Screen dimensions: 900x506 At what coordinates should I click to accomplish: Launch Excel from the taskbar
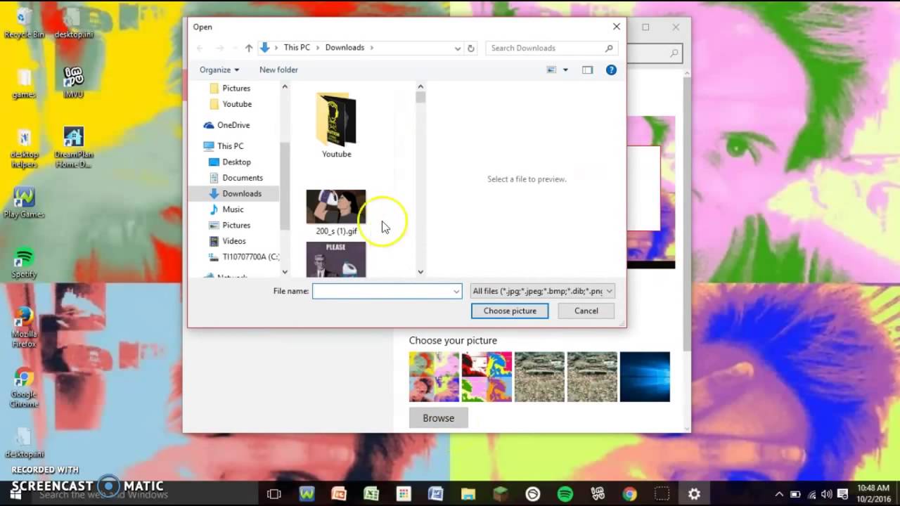tap(371, 494)
